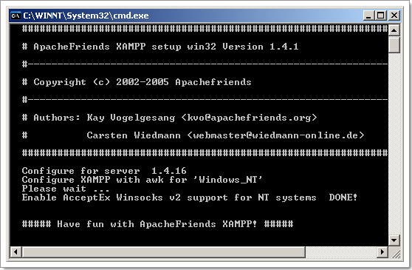Click the 'Configure for server 1.4.16' line
This screenshot has width=412, height=270.
(104, 171)
